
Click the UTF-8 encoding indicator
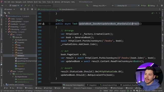point(116,91)
